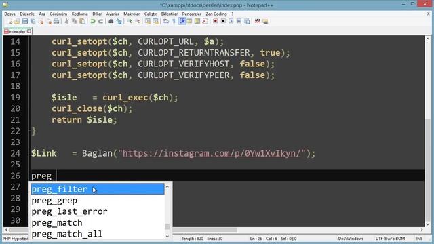The height and width of the screenshot is (244, 434).
Task: Click the Zoom In toolbar icon
Action: (x=130, y=21)
